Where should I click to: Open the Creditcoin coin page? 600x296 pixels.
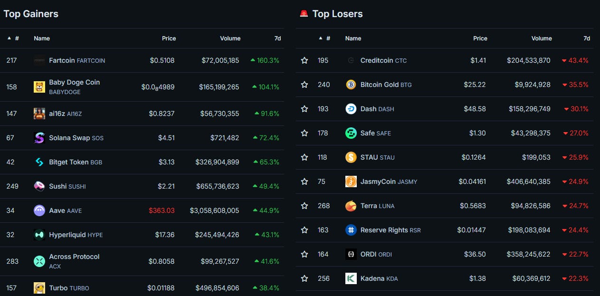pos(384,60)
